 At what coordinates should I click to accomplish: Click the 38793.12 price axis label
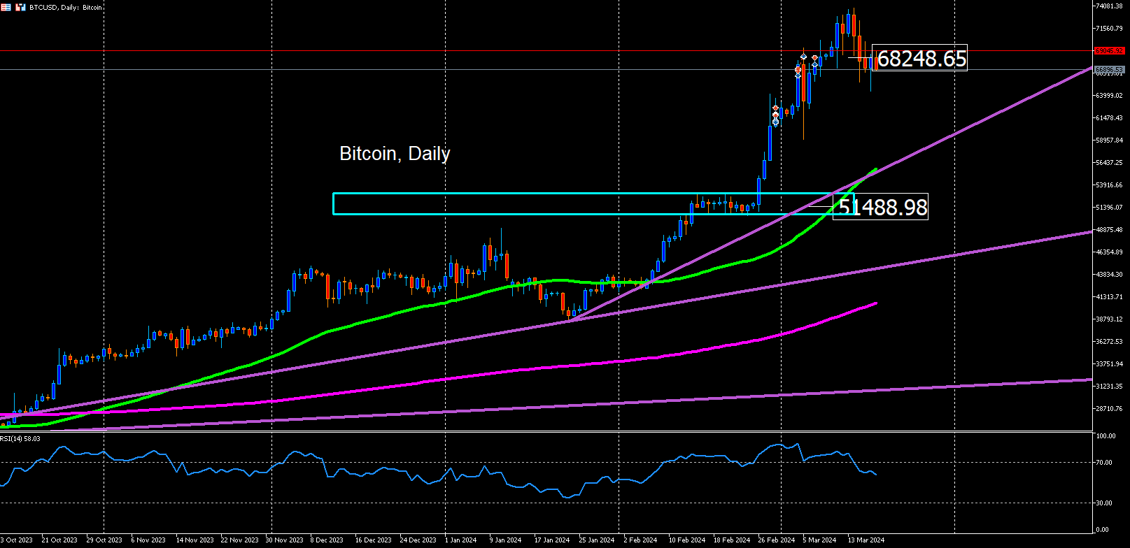pyautogui.click(x=1109, y=319)
